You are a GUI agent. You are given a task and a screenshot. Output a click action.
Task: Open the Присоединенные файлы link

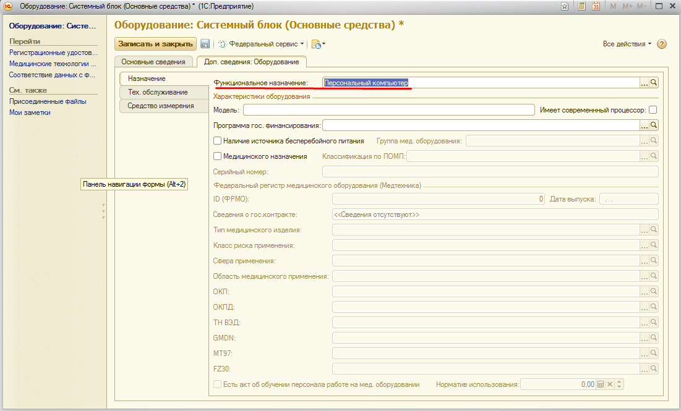48,101
